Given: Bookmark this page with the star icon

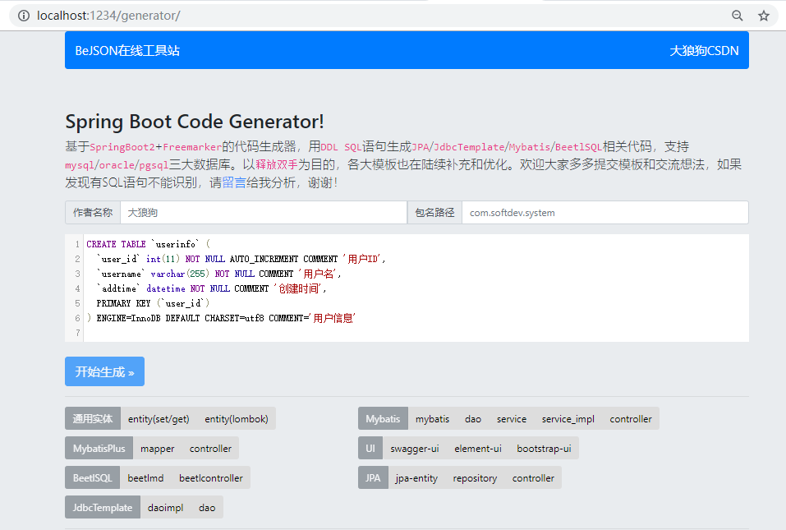Looking at the screenshot, I should tap(763, 16).
